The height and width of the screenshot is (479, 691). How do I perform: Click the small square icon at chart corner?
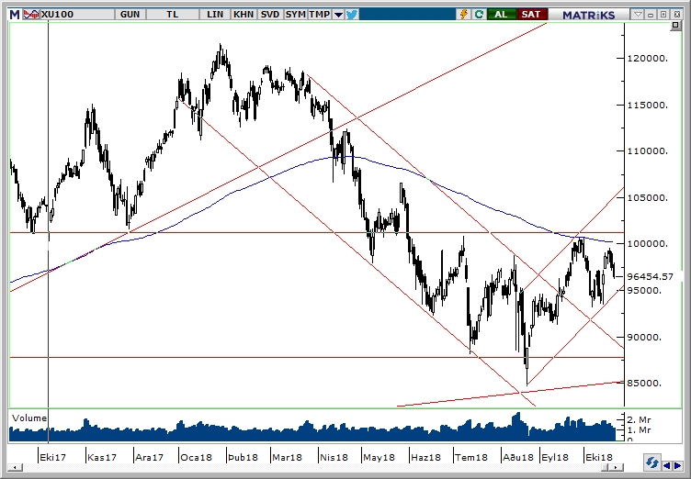[x=675, y=26]
